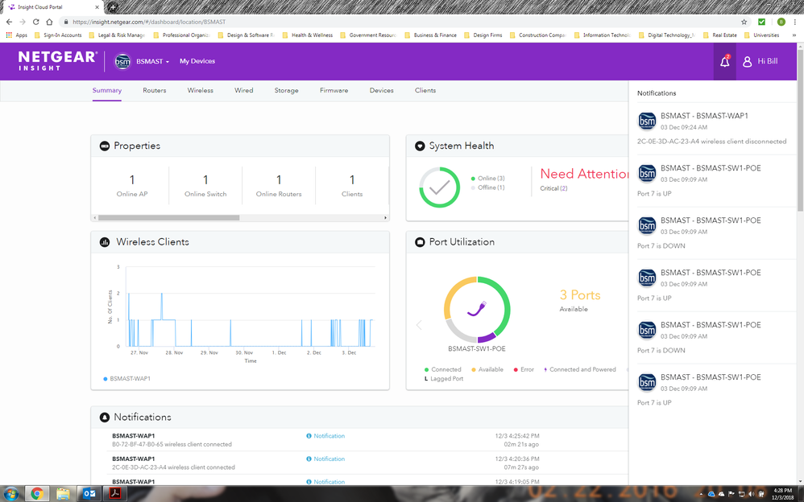This screenshot has height=502, width=804.
Task: Click the Online AP count tile
Action: [x=132, y=187]
